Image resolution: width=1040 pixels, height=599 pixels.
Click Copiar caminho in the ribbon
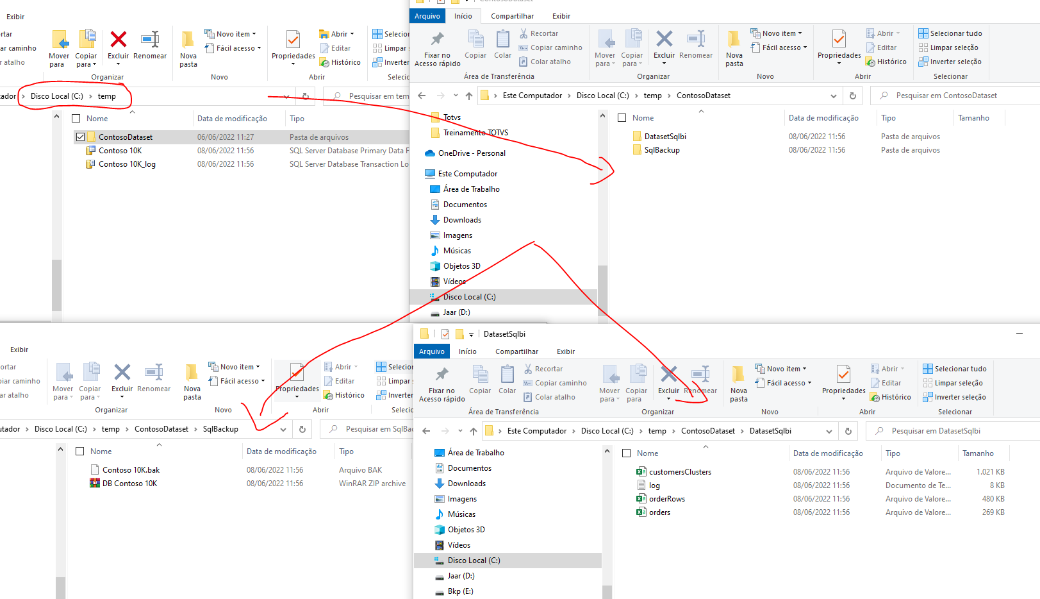pos(552,47)
